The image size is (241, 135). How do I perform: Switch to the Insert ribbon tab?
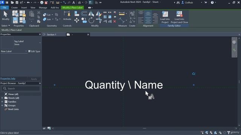click(24, 7)
